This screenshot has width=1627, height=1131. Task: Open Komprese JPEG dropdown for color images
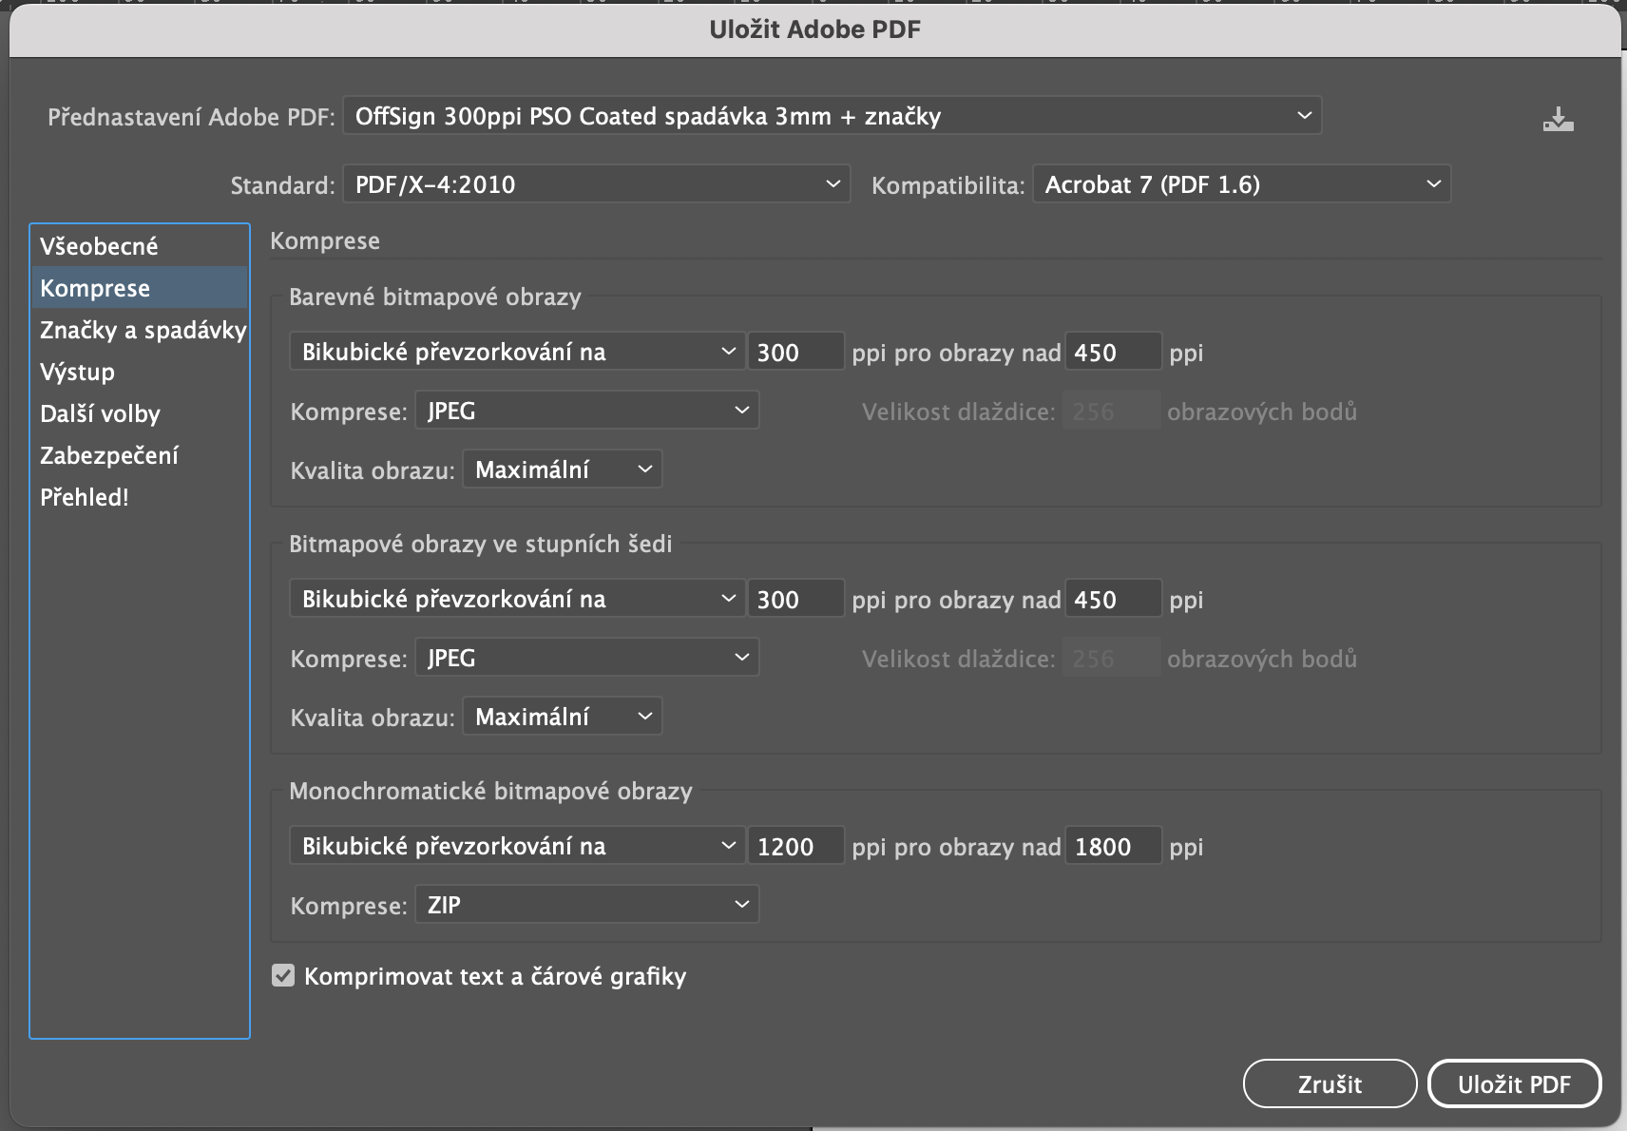click(586, 411)
